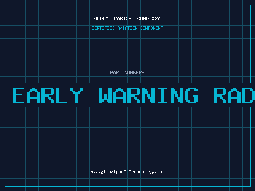Click the PART NUMBER: label
The width and height of the screenshot is (255, 191).
[x=127, y=73]
